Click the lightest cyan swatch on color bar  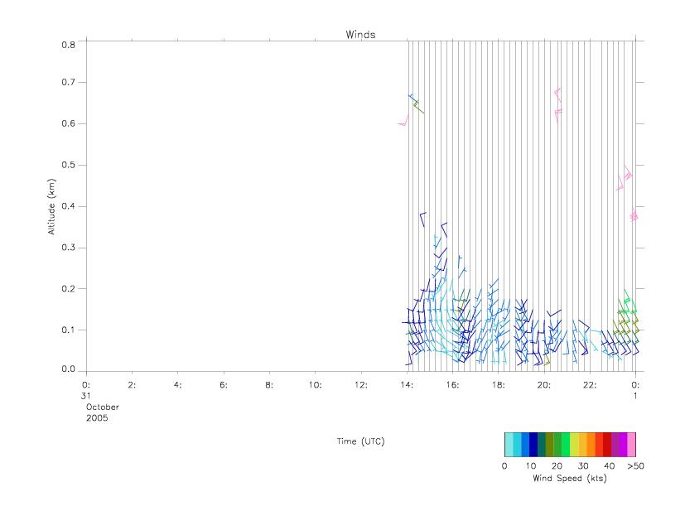click(509, 445)
